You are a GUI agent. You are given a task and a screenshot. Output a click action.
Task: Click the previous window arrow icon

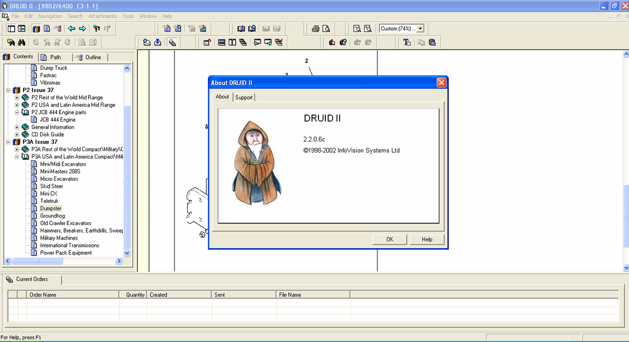tap(257, 42)
